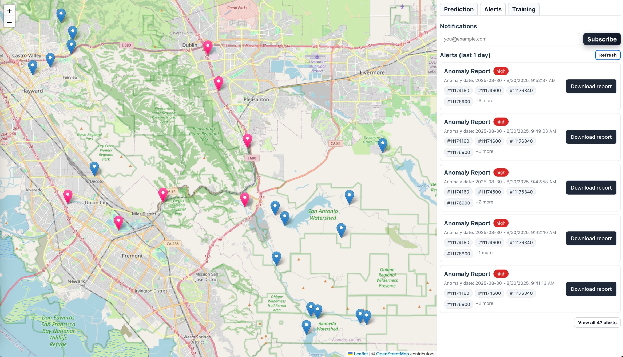Click View all 47 alerts

click(x=597, y=322)
